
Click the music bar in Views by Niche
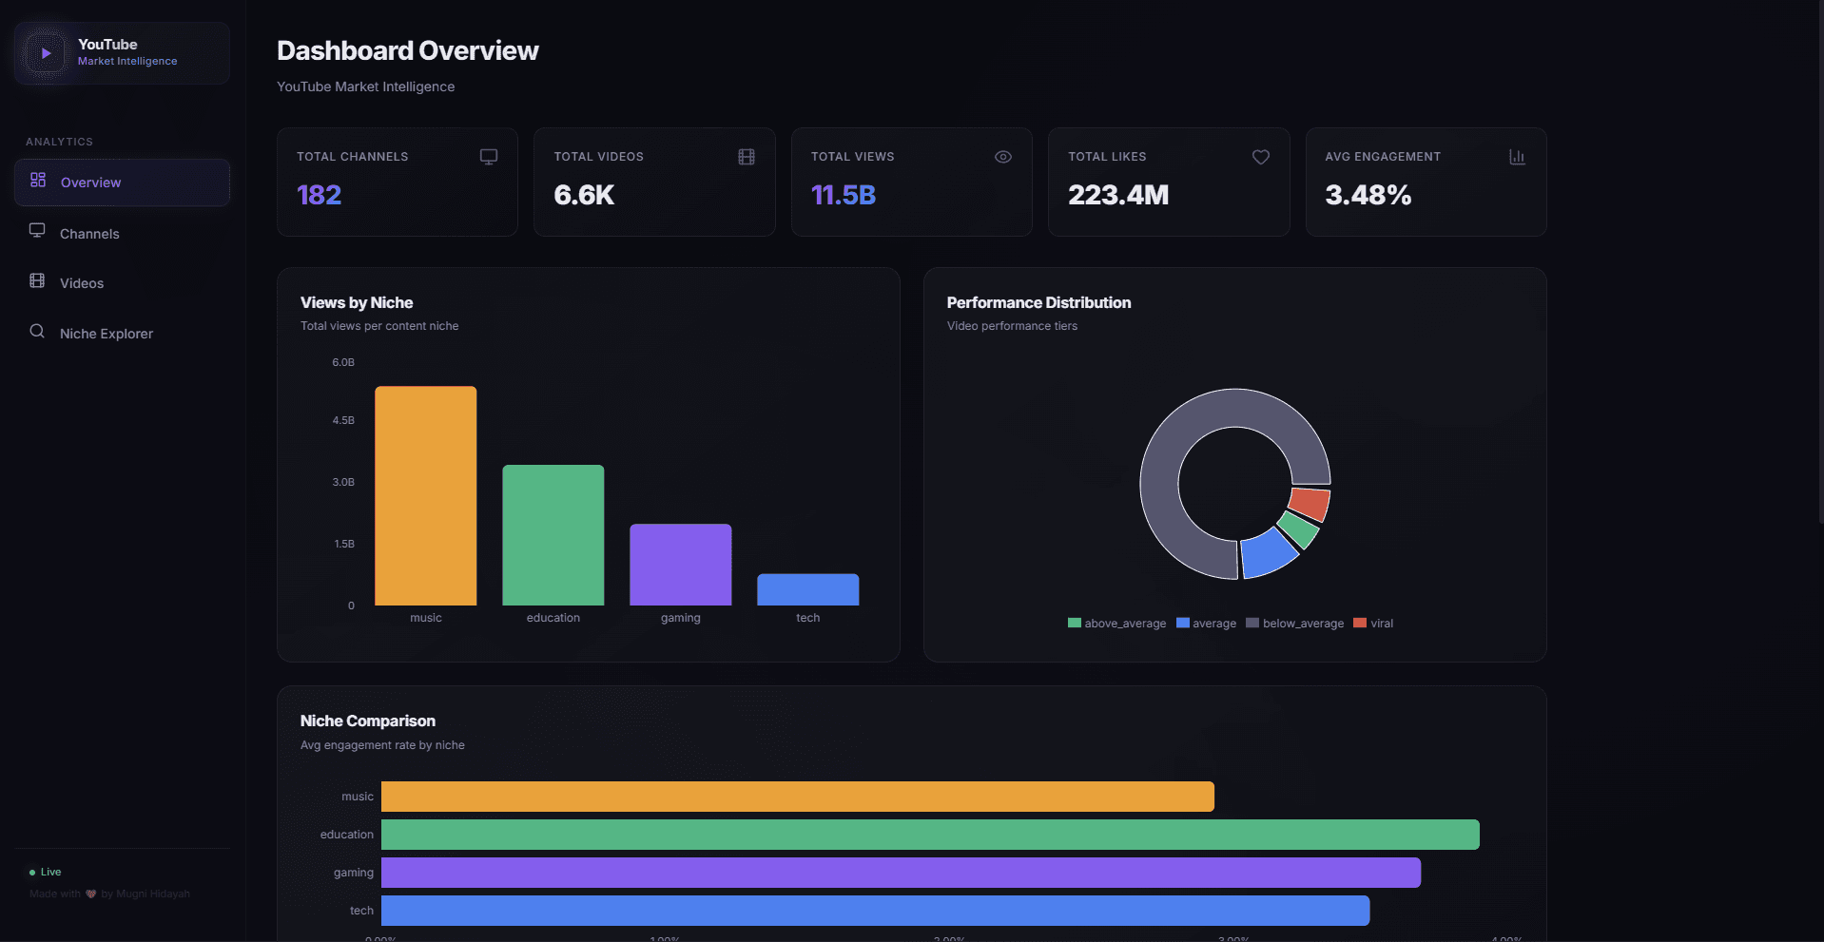point(426,495)
